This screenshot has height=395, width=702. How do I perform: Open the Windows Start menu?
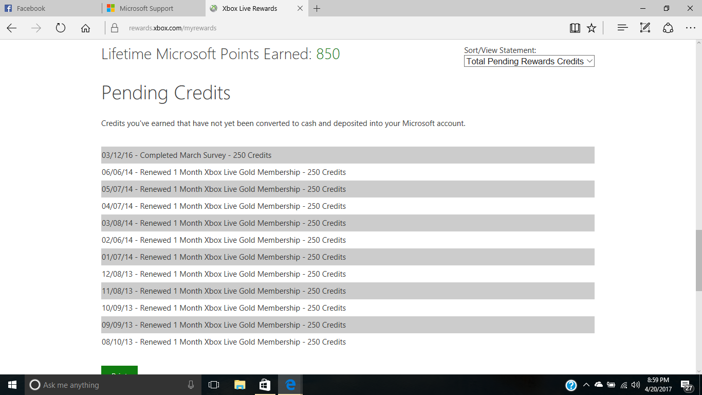(x=12, y=385)
